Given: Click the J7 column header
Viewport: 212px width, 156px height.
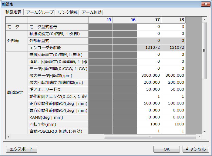Looking at the screenshot, I should point(149,20).
